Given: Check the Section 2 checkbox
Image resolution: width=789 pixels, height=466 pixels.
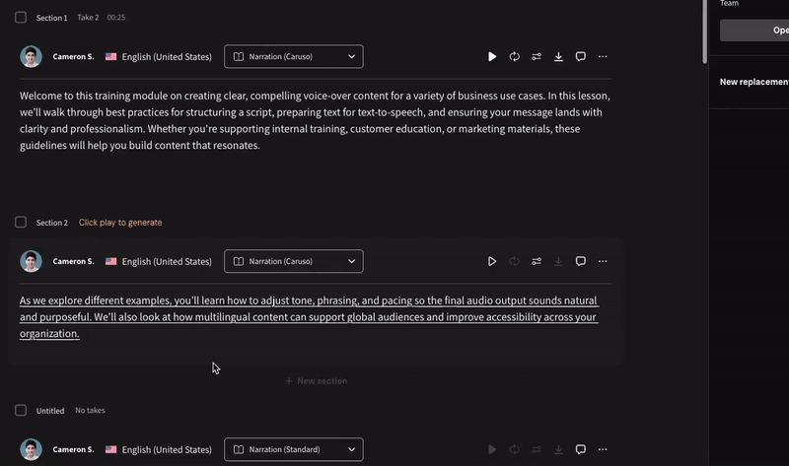Looking at the screenshot, I should [x=21, y=223].
